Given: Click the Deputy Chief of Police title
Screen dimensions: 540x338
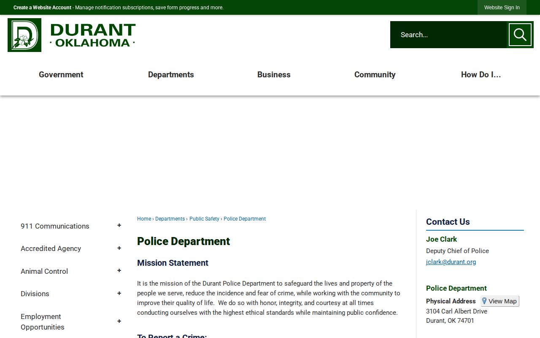Looking at the screenshot, I should coord(457,251).
